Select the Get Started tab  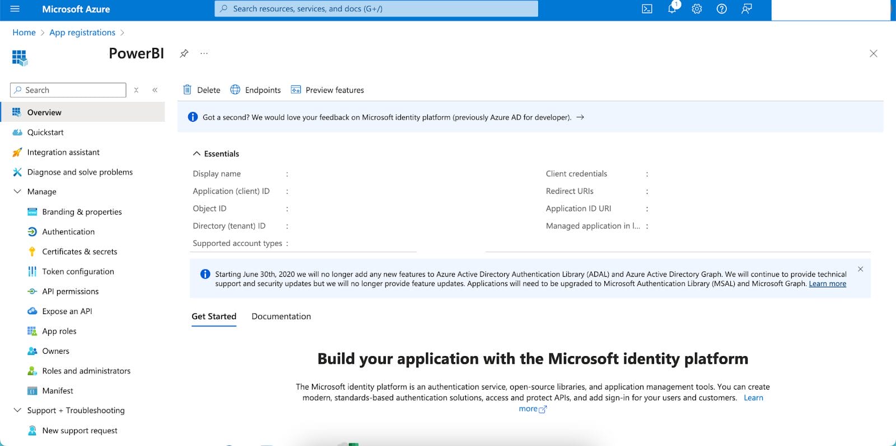pyautogui.click(x=214, y=316)
